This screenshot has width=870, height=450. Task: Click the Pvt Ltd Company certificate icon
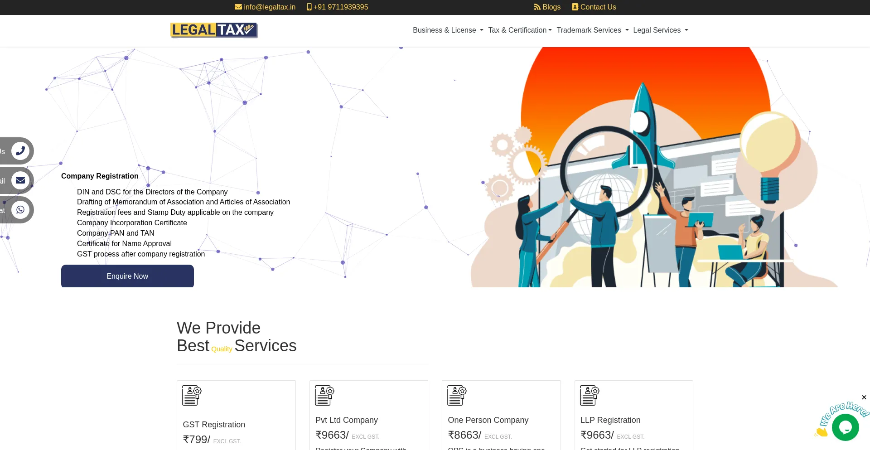[324, 395]
